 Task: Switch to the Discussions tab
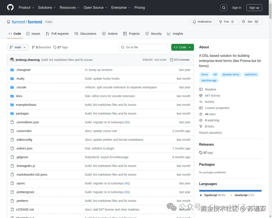pos(85,34)
